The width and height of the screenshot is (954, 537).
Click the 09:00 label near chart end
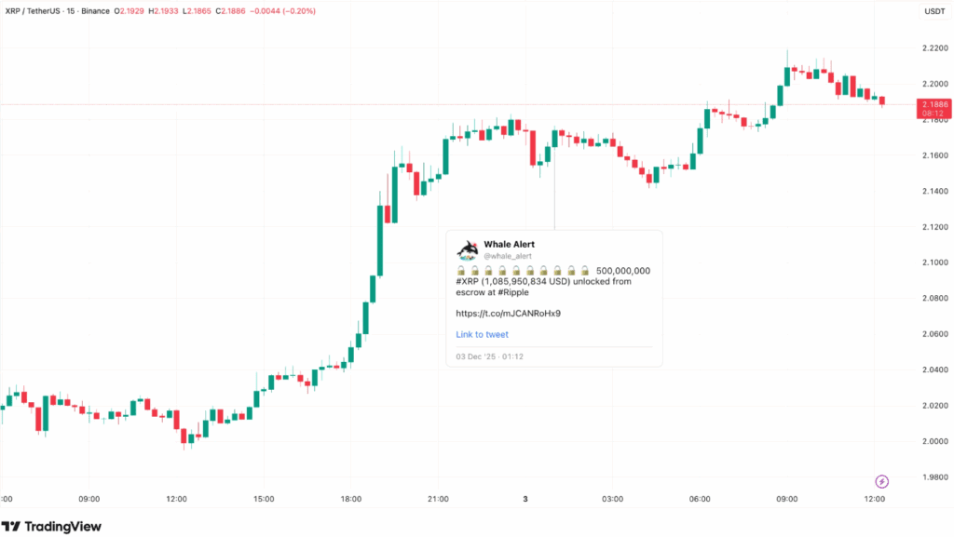click(x=786, y=500)
